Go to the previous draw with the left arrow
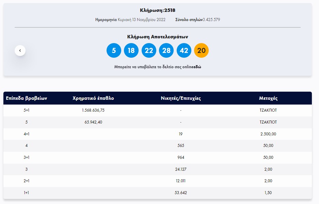This screenshot has height=204, width=319. [20, 51]
